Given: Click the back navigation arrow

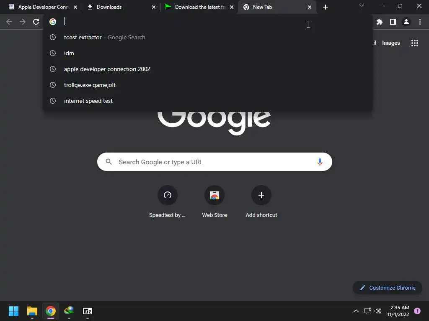Looking at the screenshot, I should point(9,22).
